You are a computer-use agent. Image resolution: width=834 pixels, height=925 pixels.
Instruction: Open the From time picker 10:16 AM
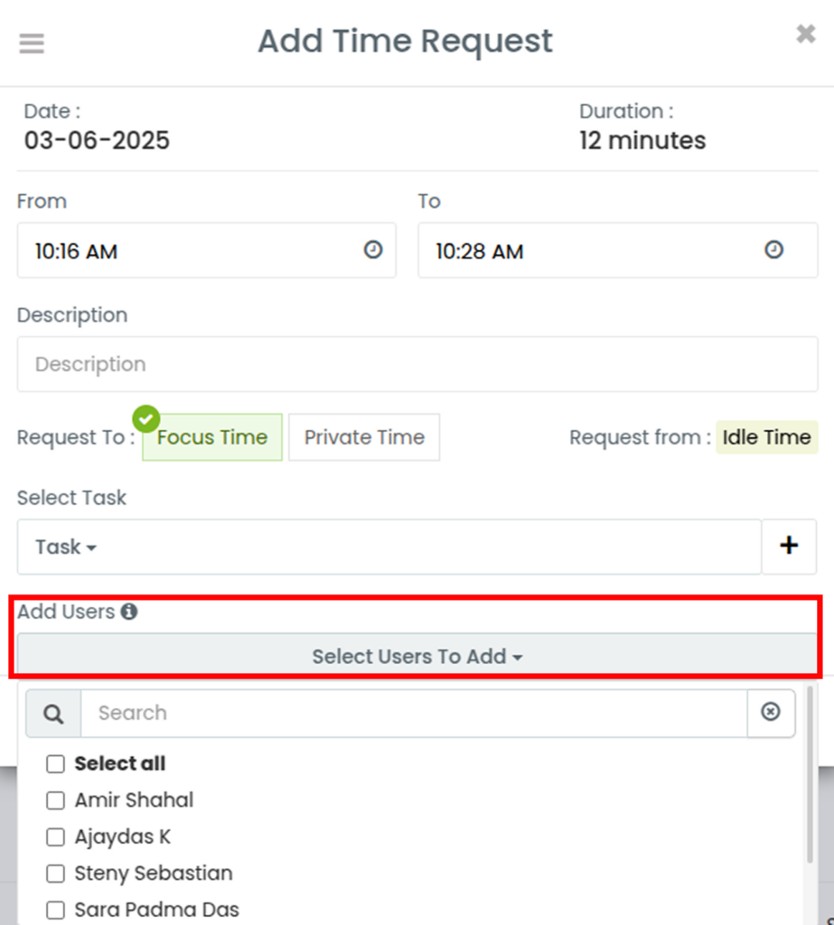[x=206, y=250]
